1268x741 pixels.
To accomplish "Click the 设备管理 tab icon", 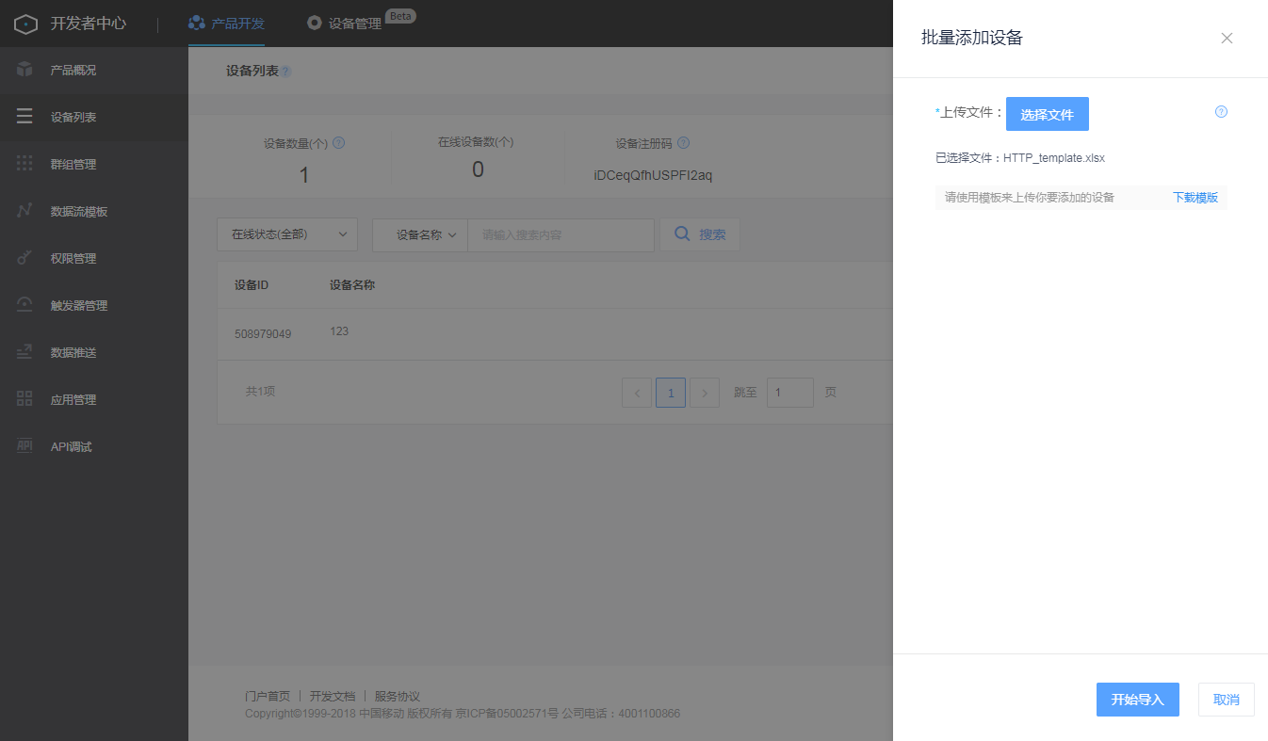I will (315, 23).
